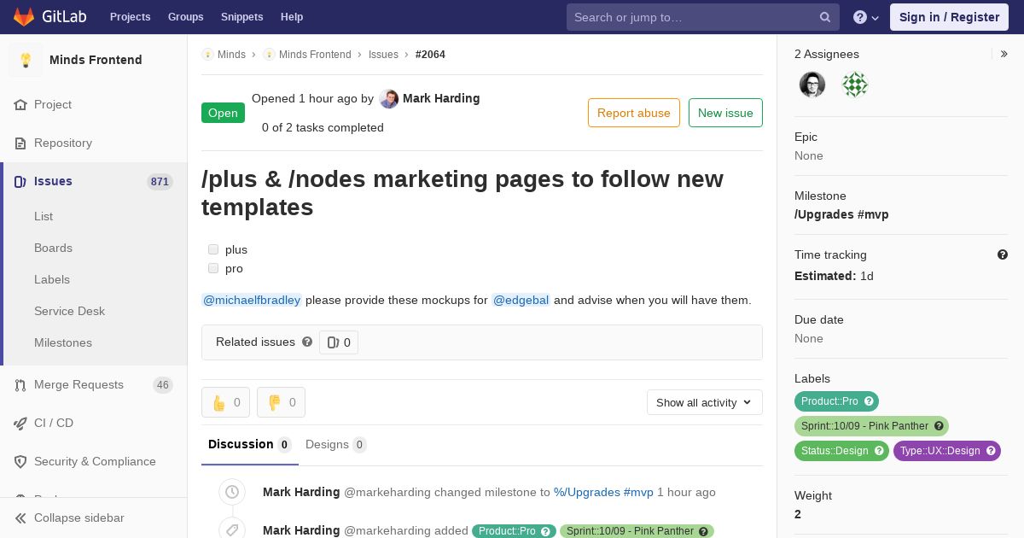Switch to the Discussion tab
Screen dimensions: 1024x538
pyautogui.click(x=250, y=444)
